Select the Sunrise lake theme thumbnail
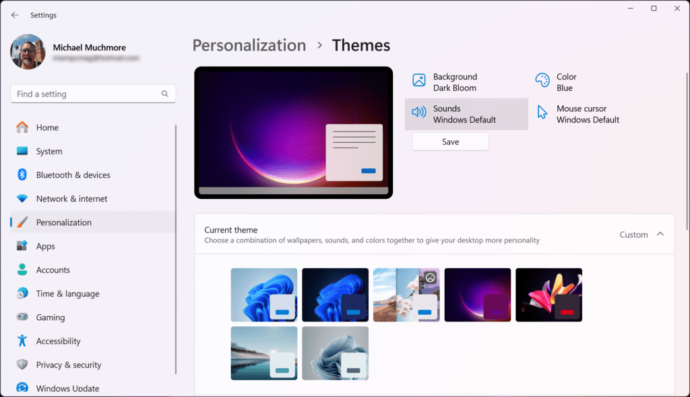The image size is (690, 397). tap(264, 353)
